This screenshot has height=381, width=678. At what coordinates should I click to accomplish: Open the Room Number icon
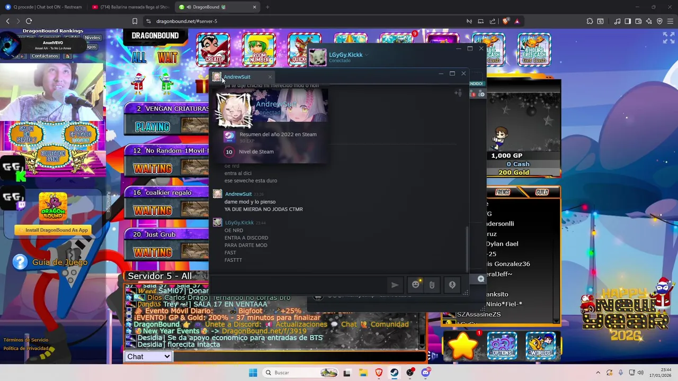tap(259, 49)
